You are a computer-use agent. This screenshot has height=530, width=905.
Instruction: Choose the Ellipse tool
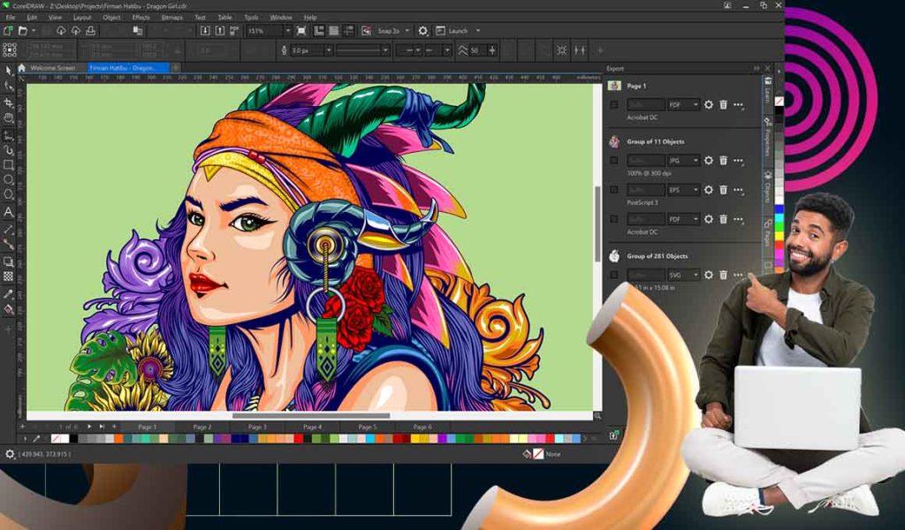pyautogui.click(x=8, y=180)
